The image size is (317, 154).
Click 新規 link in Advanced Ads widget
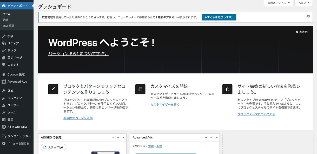pos(159,146)
